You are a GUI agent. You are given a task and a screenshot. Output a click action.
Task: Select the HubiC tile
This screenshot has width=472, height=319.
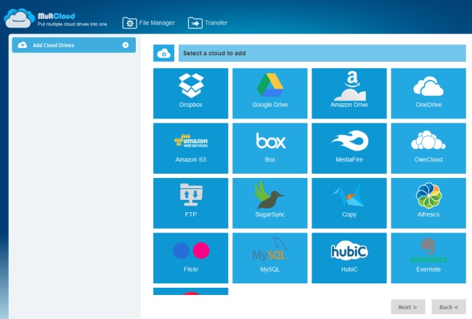[349, 258]
